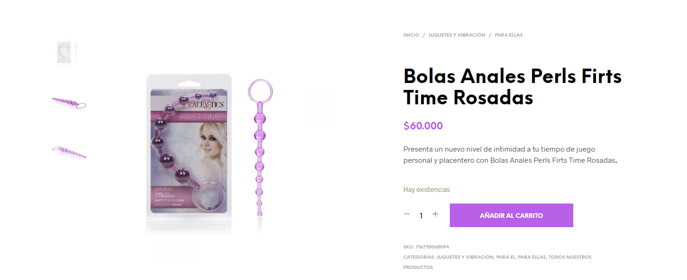Click the $60.000 price label
The width and height of the screenshot is (687, 280).
point(423,126)
